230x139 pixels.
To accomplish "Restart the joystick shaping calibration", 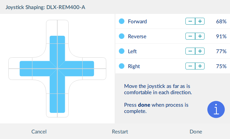I will [x=120, y=132].
